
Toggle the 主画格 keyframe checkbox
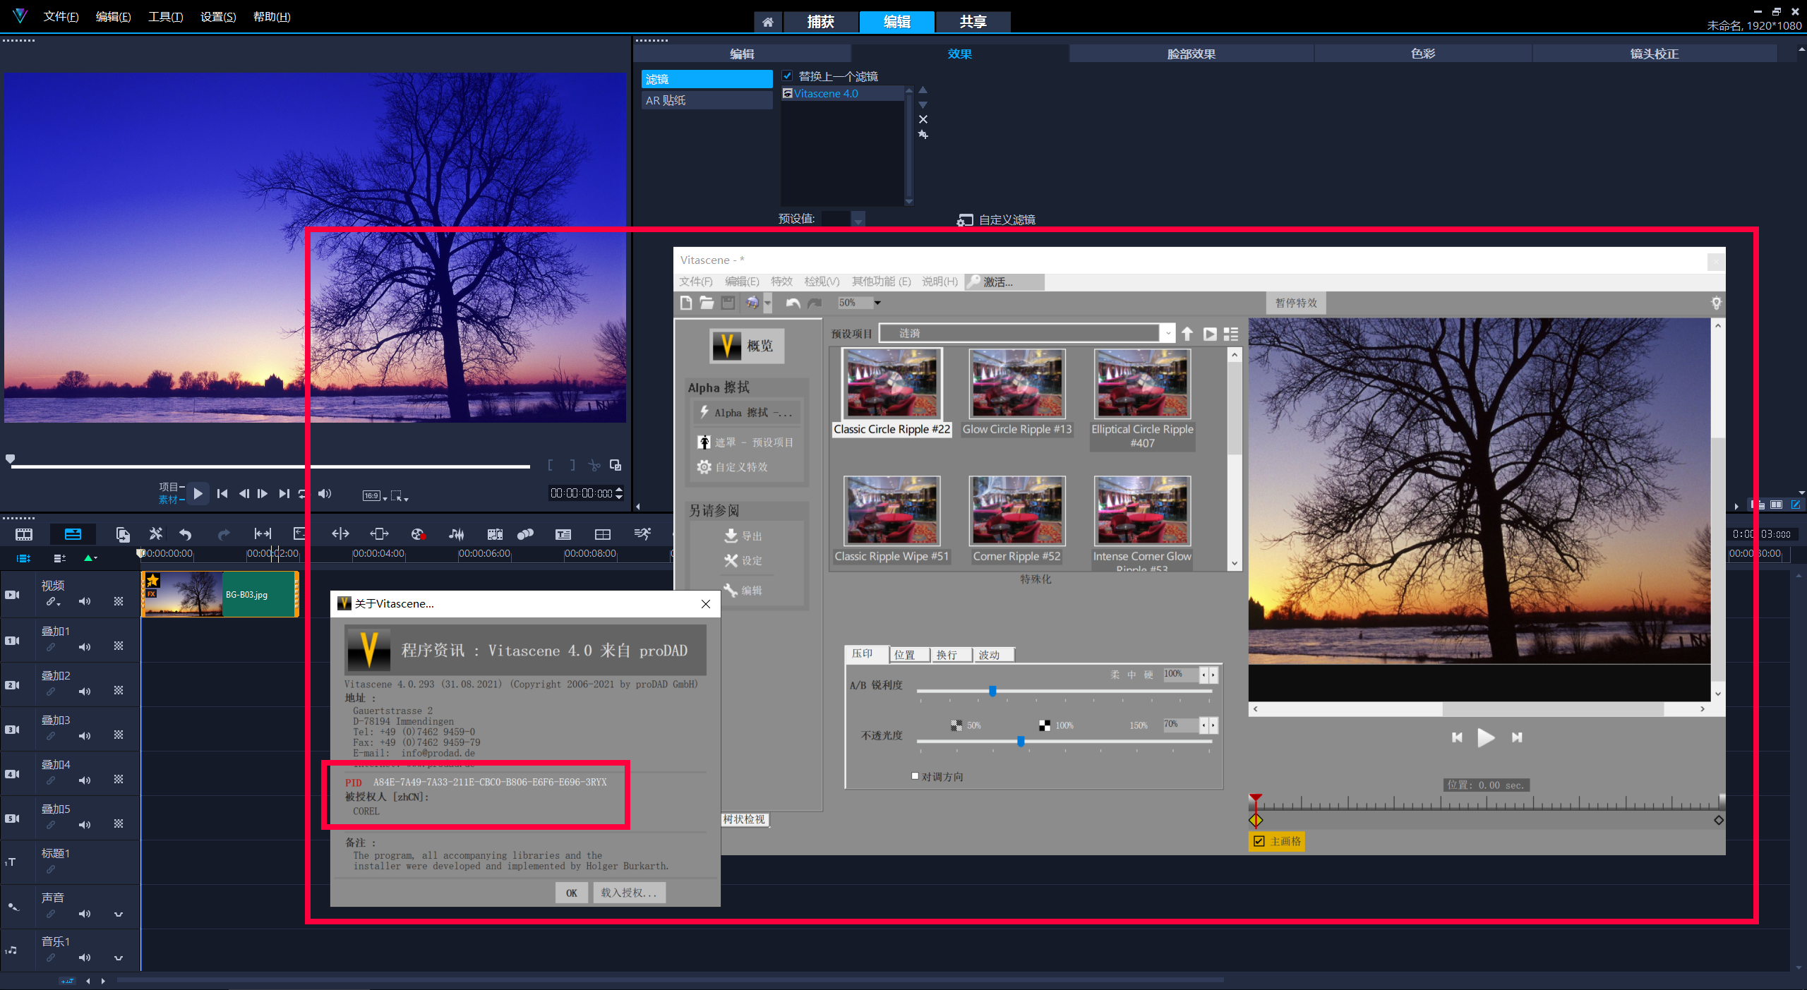pos(1259,841)
